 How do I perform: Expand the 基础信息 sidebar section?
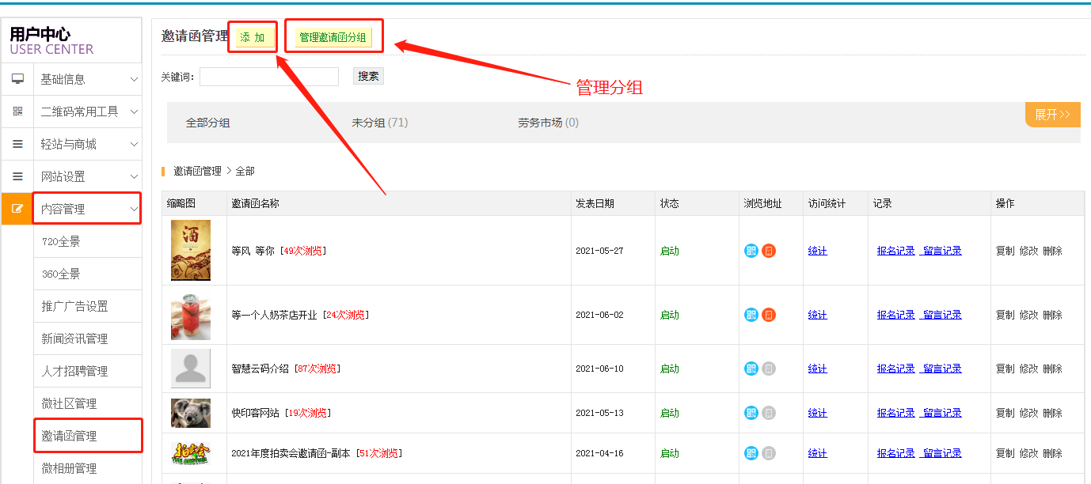pyautogui.click(x=134, y=79)
